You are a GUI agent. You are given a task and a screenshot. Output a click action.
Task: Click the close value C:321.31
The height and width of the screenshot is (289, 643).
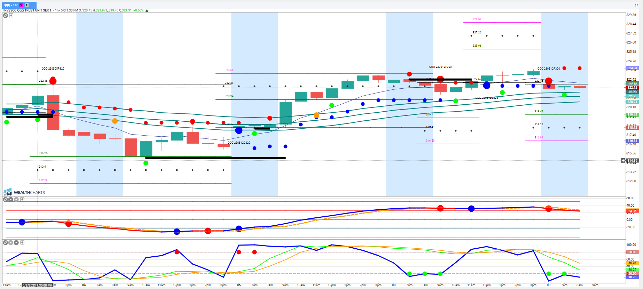tap(126, 10)
